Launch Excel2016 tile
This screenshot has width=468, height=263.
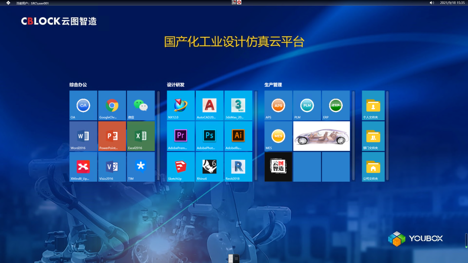pyautogui.click(x=141, y=136)
